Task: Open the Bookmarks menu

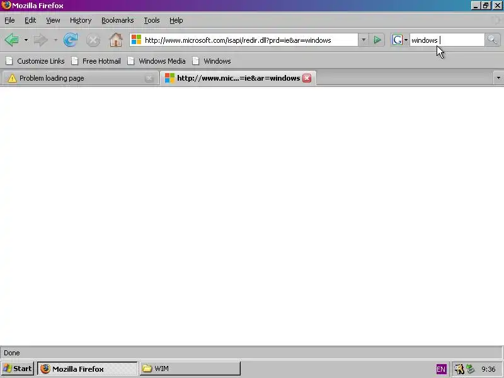Action: (x=118, y=20)
